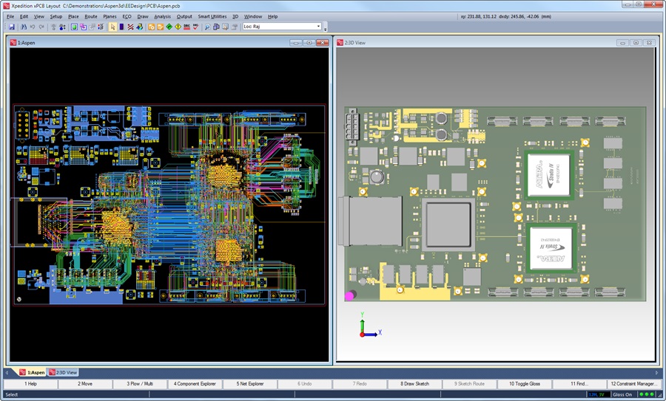Screen dimensions: 666x401
Task: Open the Planes menu
Action: tap(110, 16)
